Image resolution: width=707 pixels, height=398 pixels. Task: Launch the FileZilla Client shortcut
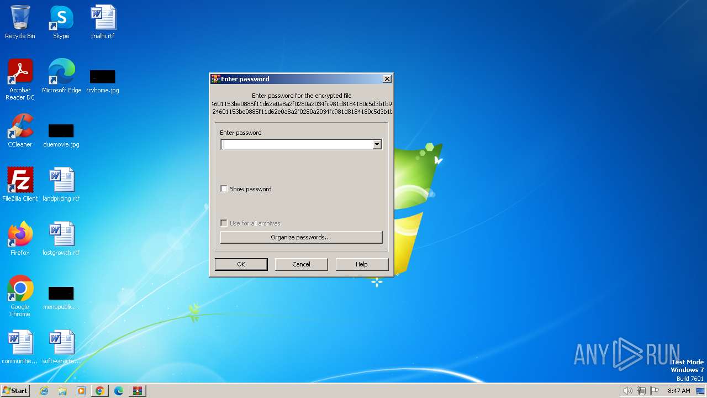(x=20, y=184)
